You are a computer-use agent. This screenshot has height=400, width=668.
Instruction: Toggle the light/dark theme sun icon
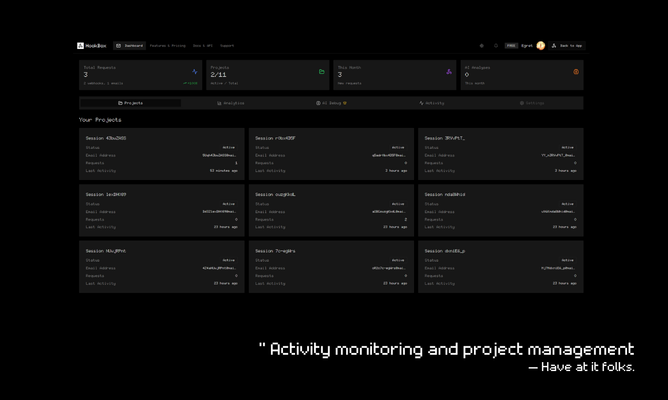click(481, 46)
